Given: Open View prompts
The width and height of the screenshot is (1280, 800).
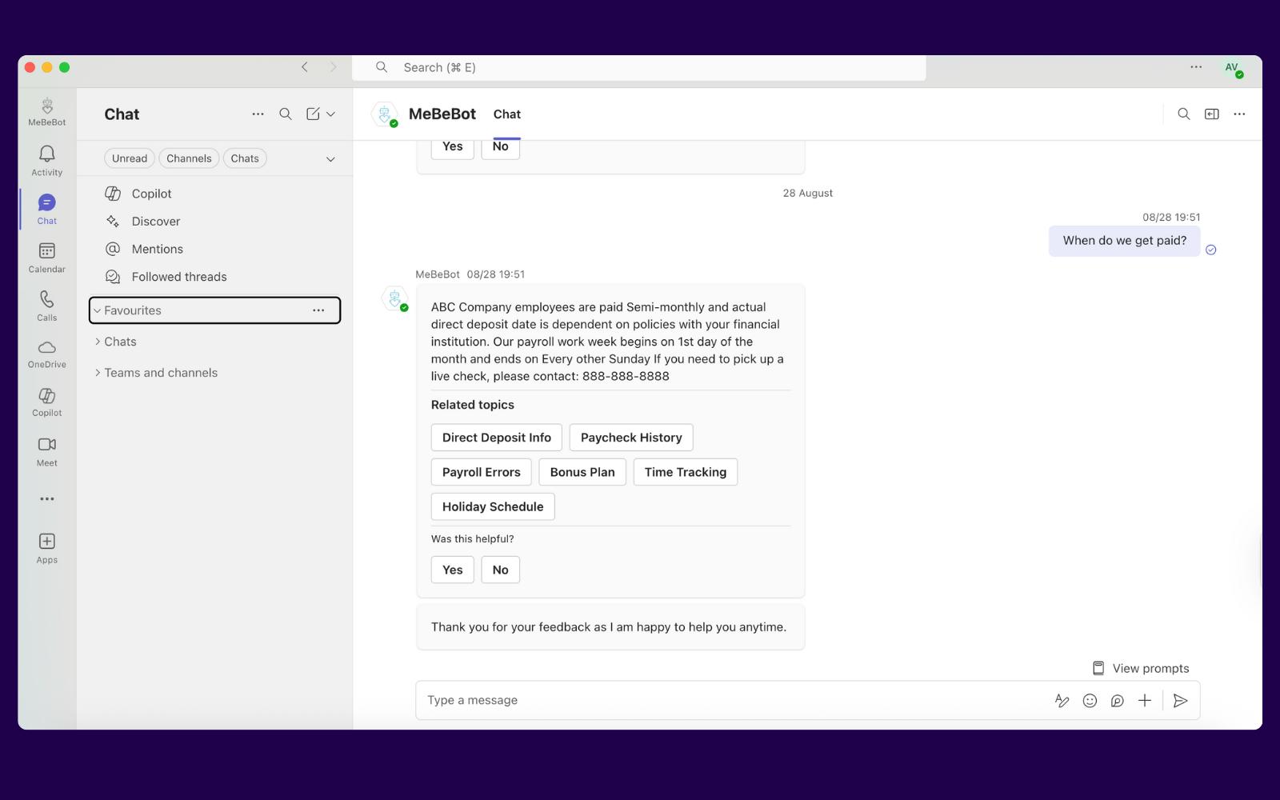Looking at the screenshot, I should coord(1142,669).
